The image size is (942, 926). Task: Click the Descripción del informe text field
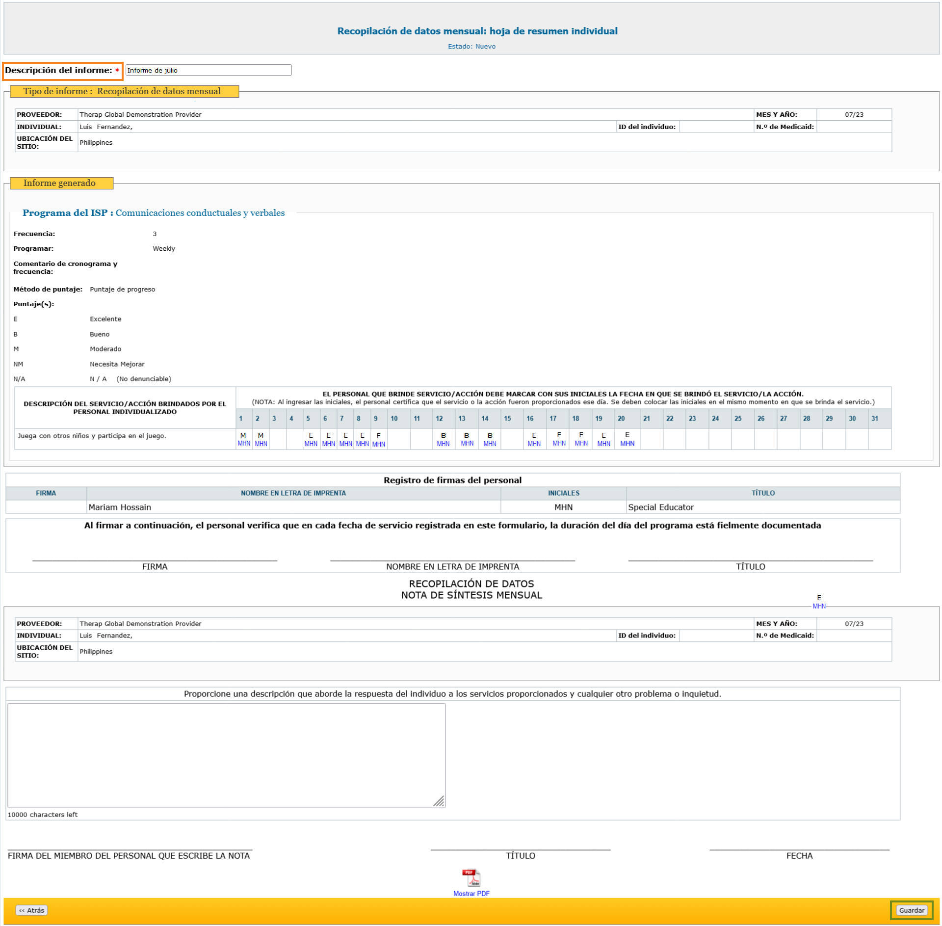[209, 70]
